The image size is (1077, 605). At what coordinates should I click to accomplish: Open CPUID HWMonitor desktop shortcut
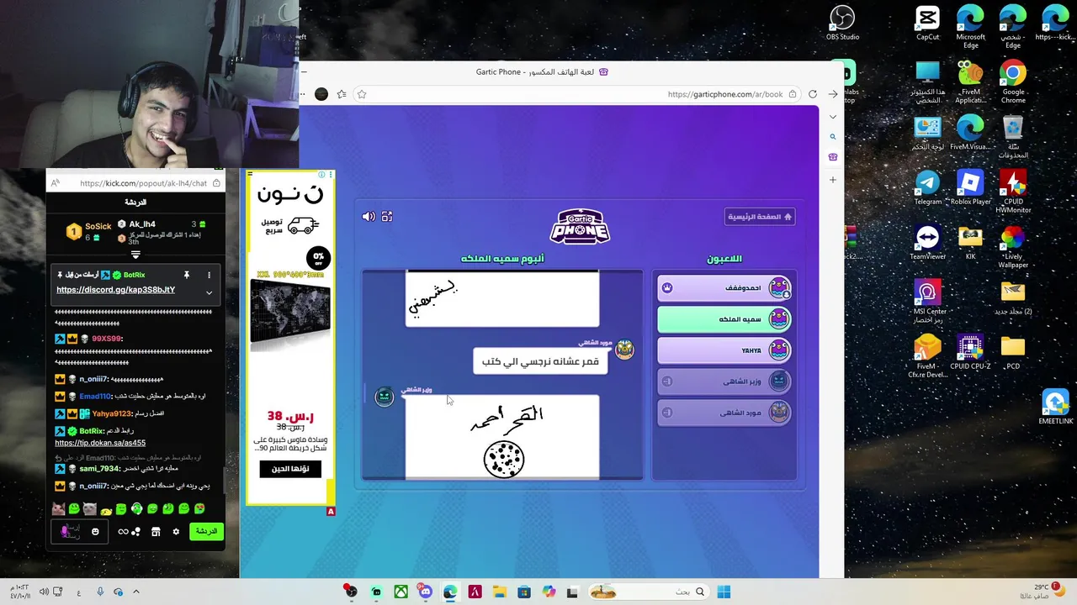[1013, 191]
